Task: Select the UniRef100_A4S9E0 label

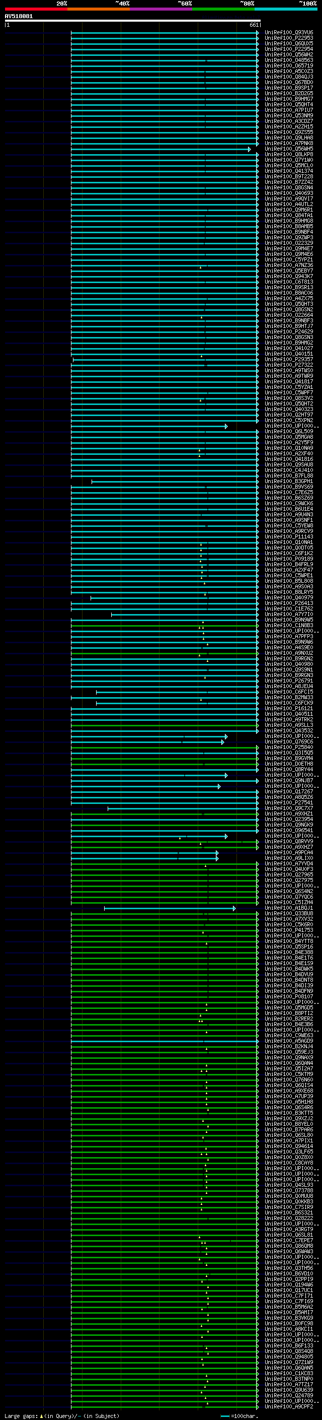Action: pyautogui.click(x=289, y=648)
